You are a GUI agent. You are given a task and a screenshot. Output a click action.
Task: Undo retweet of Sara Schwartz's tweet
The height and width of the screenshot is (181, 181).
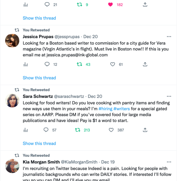(x=78, y=130)
